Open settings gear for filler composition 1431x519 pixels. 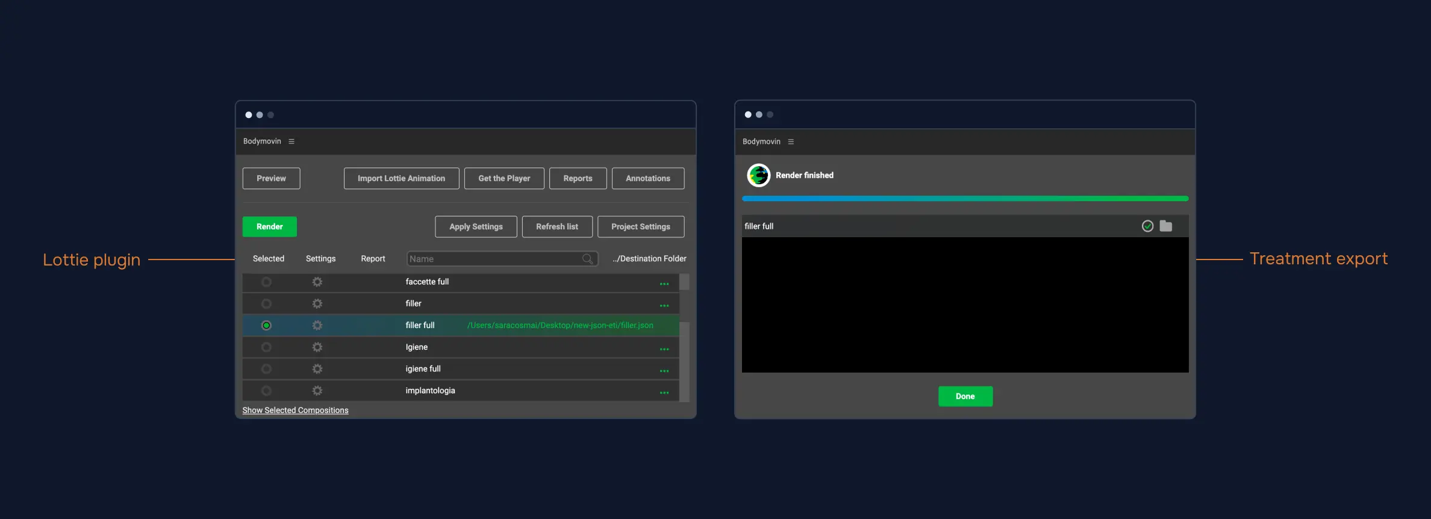point(317,303)
